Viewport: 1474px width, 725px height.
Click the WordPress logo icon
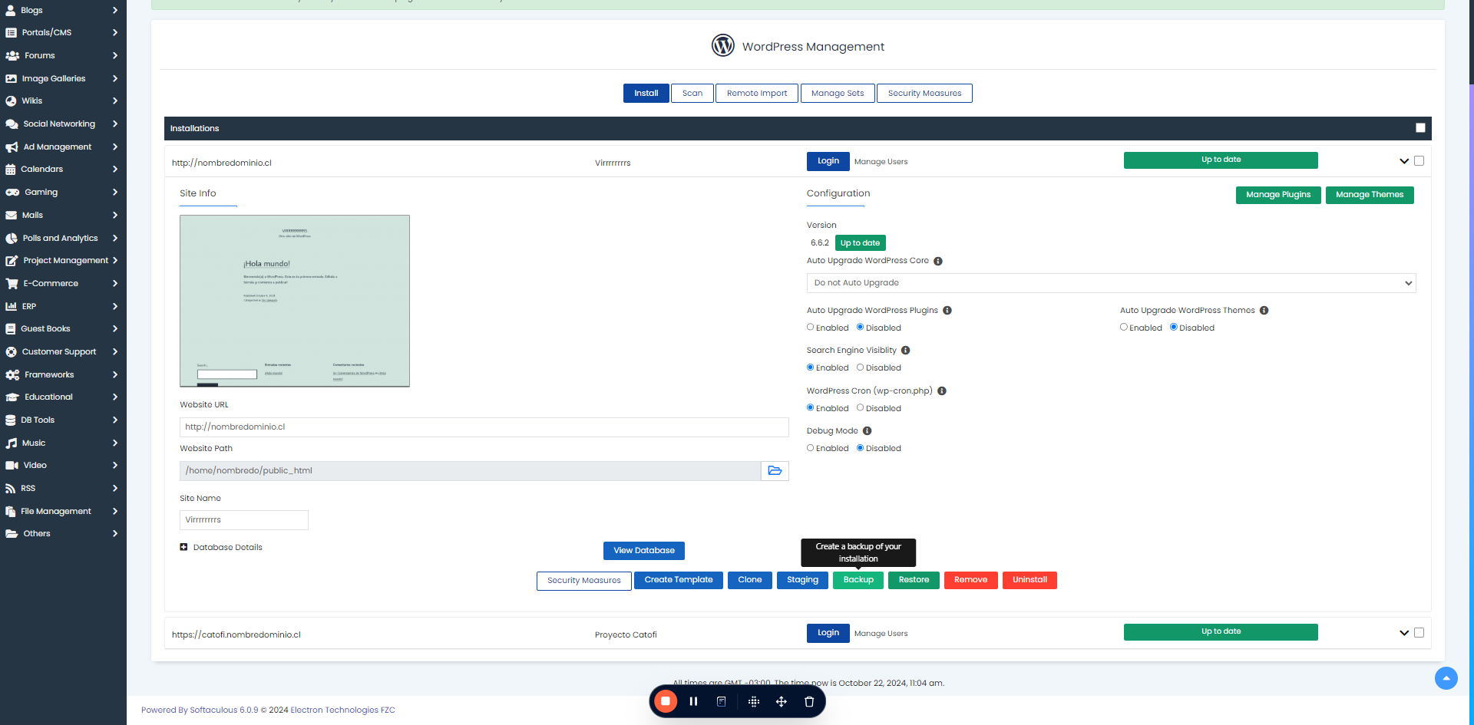coord(722,46)
